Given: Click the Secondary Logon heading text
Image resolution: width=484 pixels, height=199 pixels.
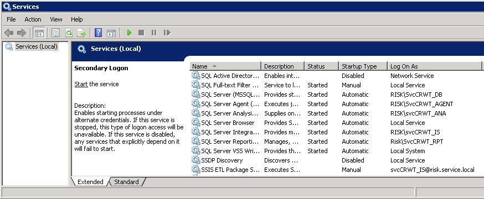Looking at the screenshot, I should pyautogui.click(x=101, y=68).
